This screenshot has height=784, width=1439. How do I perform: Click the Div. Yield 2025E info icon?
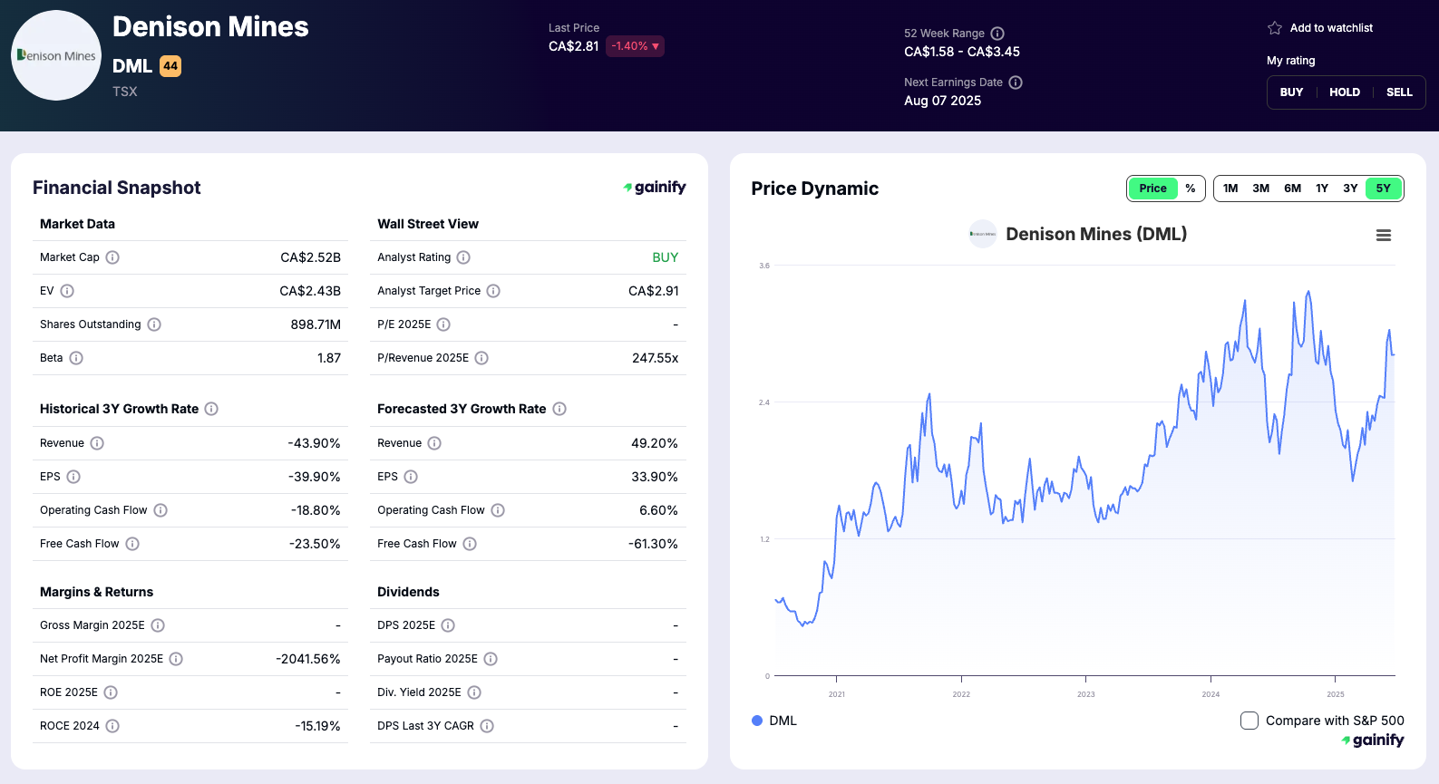point(474,692)
